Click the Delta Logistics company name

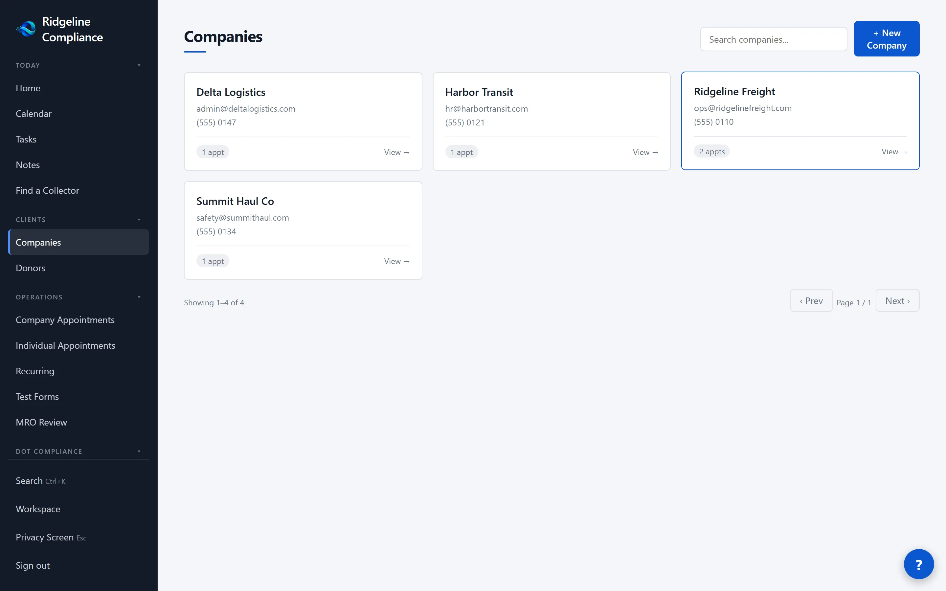[231, 92]
